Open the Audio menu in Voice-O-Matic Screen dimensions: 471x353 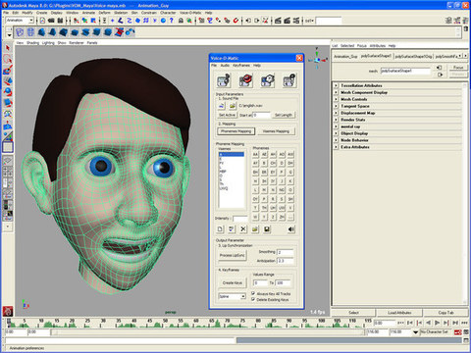tap(225, 66)
